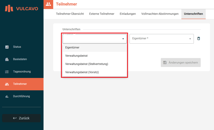The image size is (214, 130).
Task: Collapse the Funktion dropdown arrow
Action: click(123, 39)
